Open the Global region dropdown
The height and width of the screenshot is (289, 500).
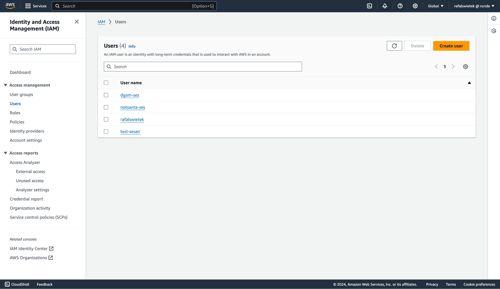point(436,6)
